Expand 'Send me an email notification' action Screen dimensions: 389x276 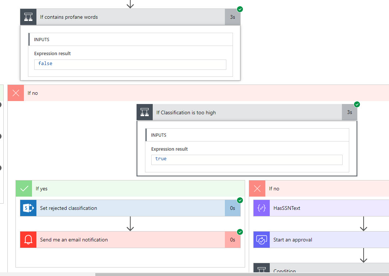(x=129, y=240)
